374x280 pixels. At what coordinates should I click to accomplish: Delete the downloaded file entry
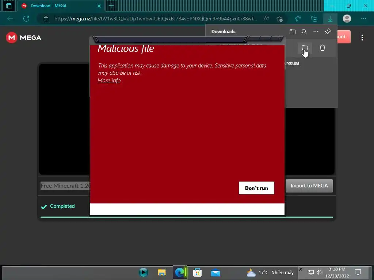322,48
